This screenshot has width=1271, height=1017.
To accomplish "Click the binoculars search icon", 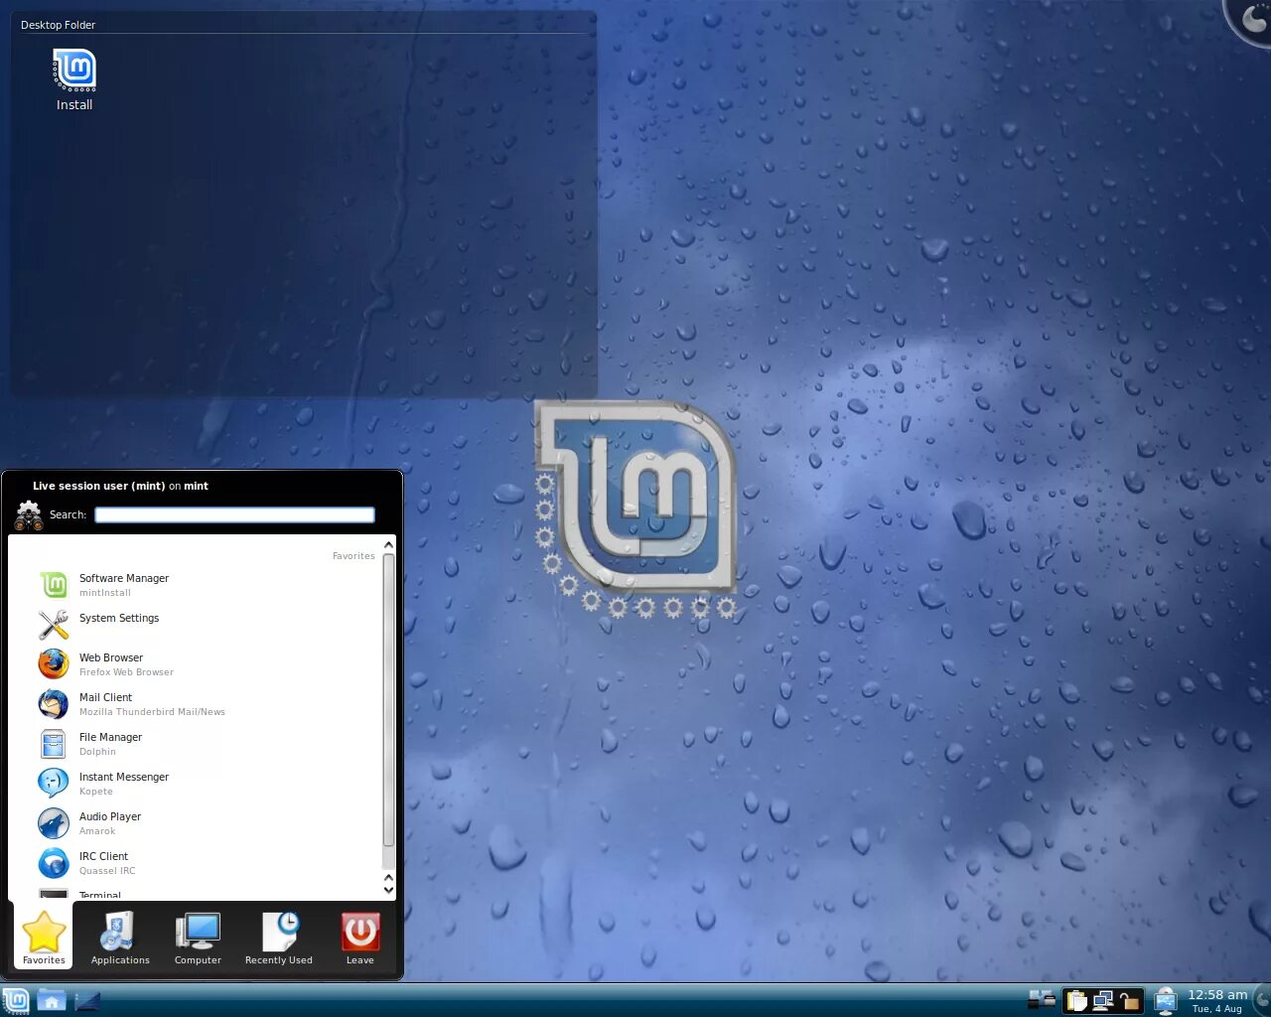I will click(29, 514).
